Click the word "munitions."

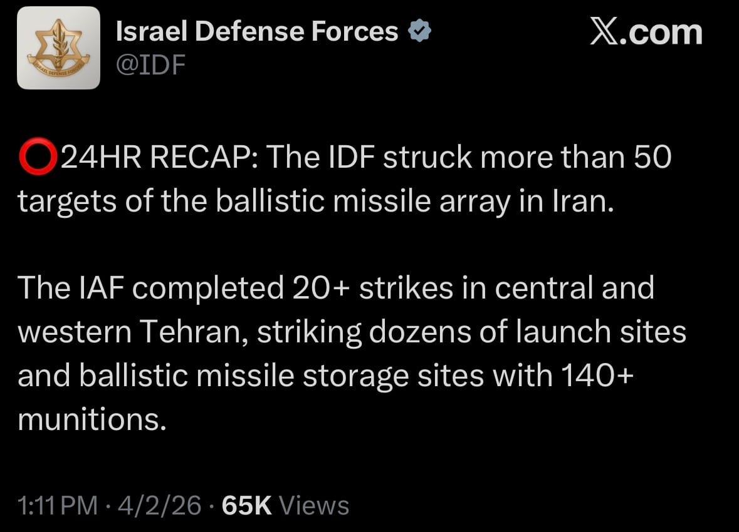(x=92, y=419)
